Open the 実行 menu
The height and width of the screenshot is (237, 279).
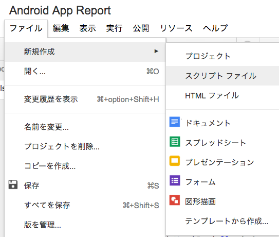coord(114,28)
